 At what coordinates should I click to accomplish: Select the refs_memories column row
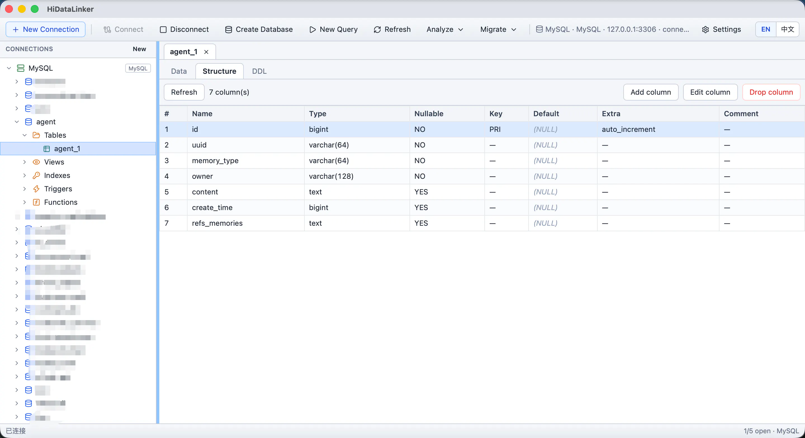[x=482, y=223]
